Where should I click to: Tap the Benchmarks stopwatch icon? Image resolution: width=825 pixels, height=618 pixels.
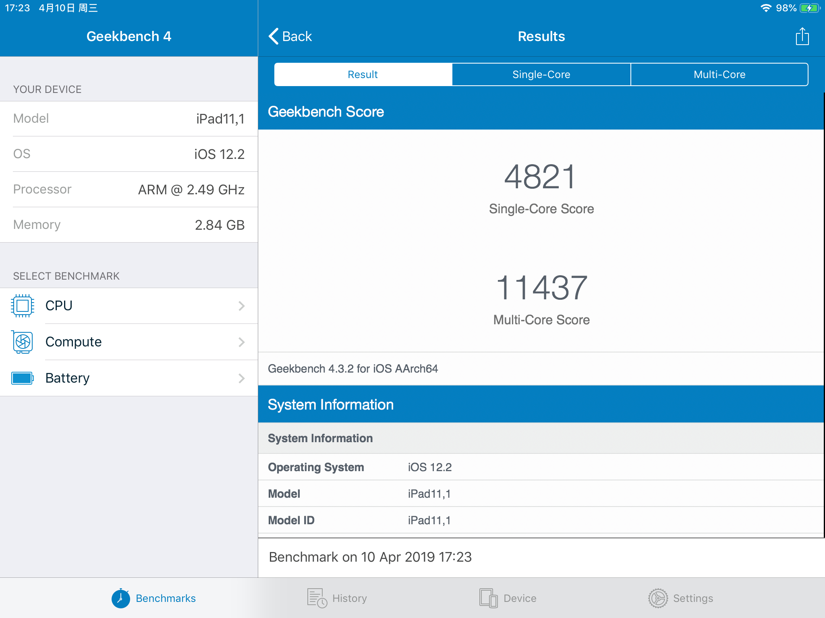[x=120, y=598]
